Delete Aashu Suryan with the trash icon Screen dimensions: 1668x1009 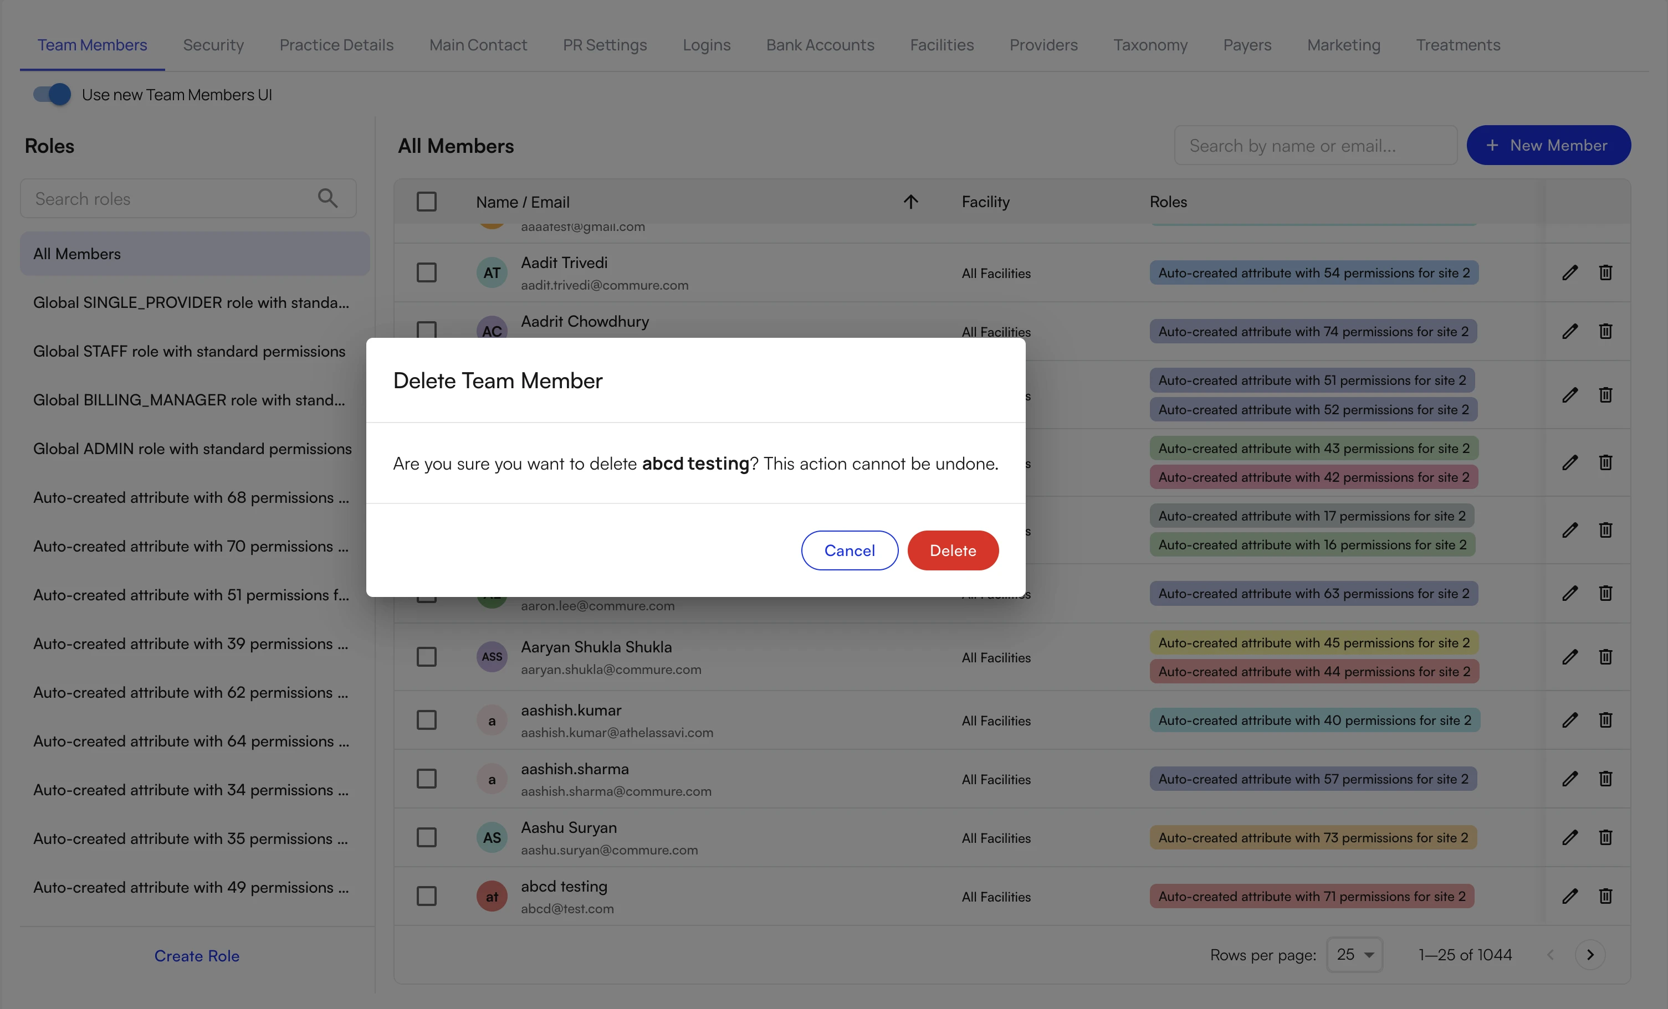(1605, 837)
